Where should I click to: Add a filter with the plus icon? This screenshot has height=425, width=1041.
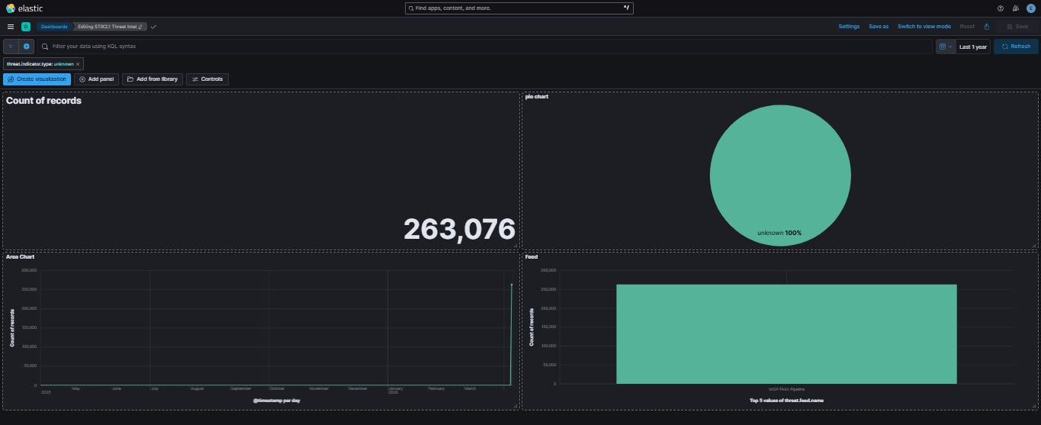coord(27,47)
